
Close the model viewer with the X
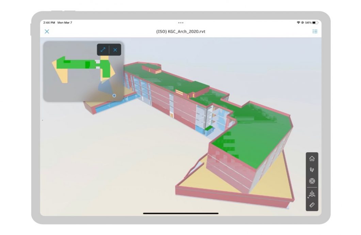pyautogui.click(x=47, y=32)
